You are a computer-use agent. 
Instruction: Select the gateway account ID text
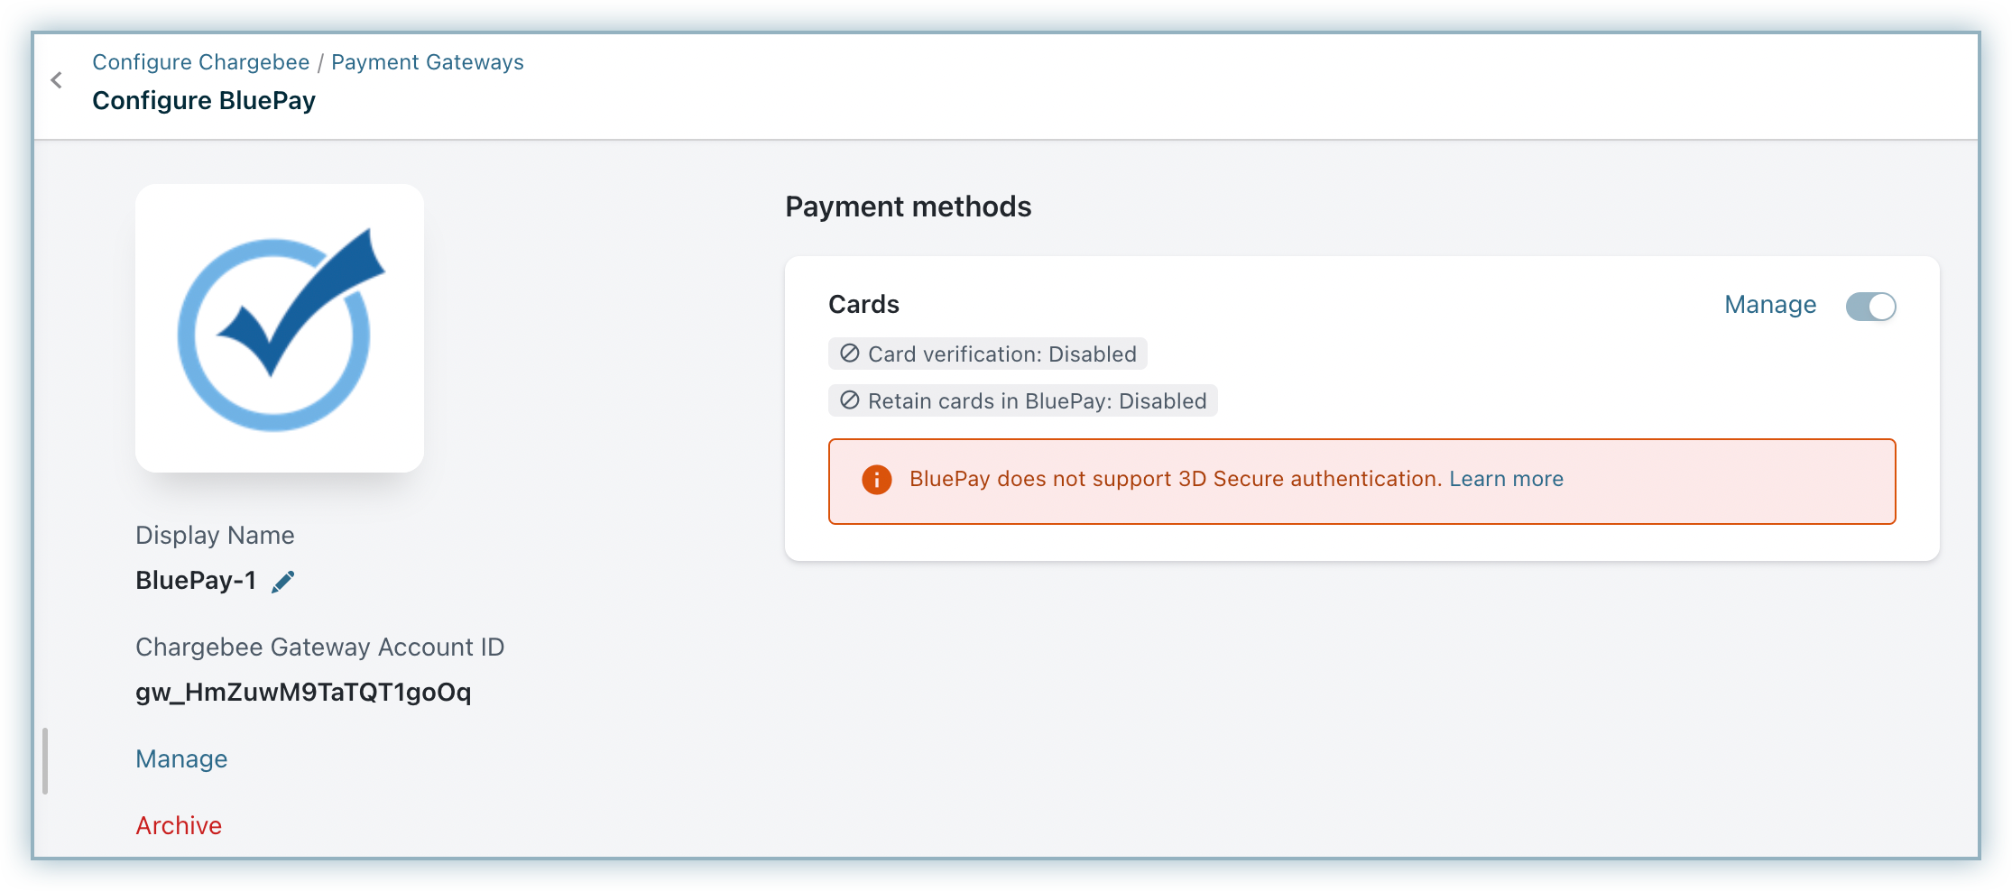pos(303,693)
